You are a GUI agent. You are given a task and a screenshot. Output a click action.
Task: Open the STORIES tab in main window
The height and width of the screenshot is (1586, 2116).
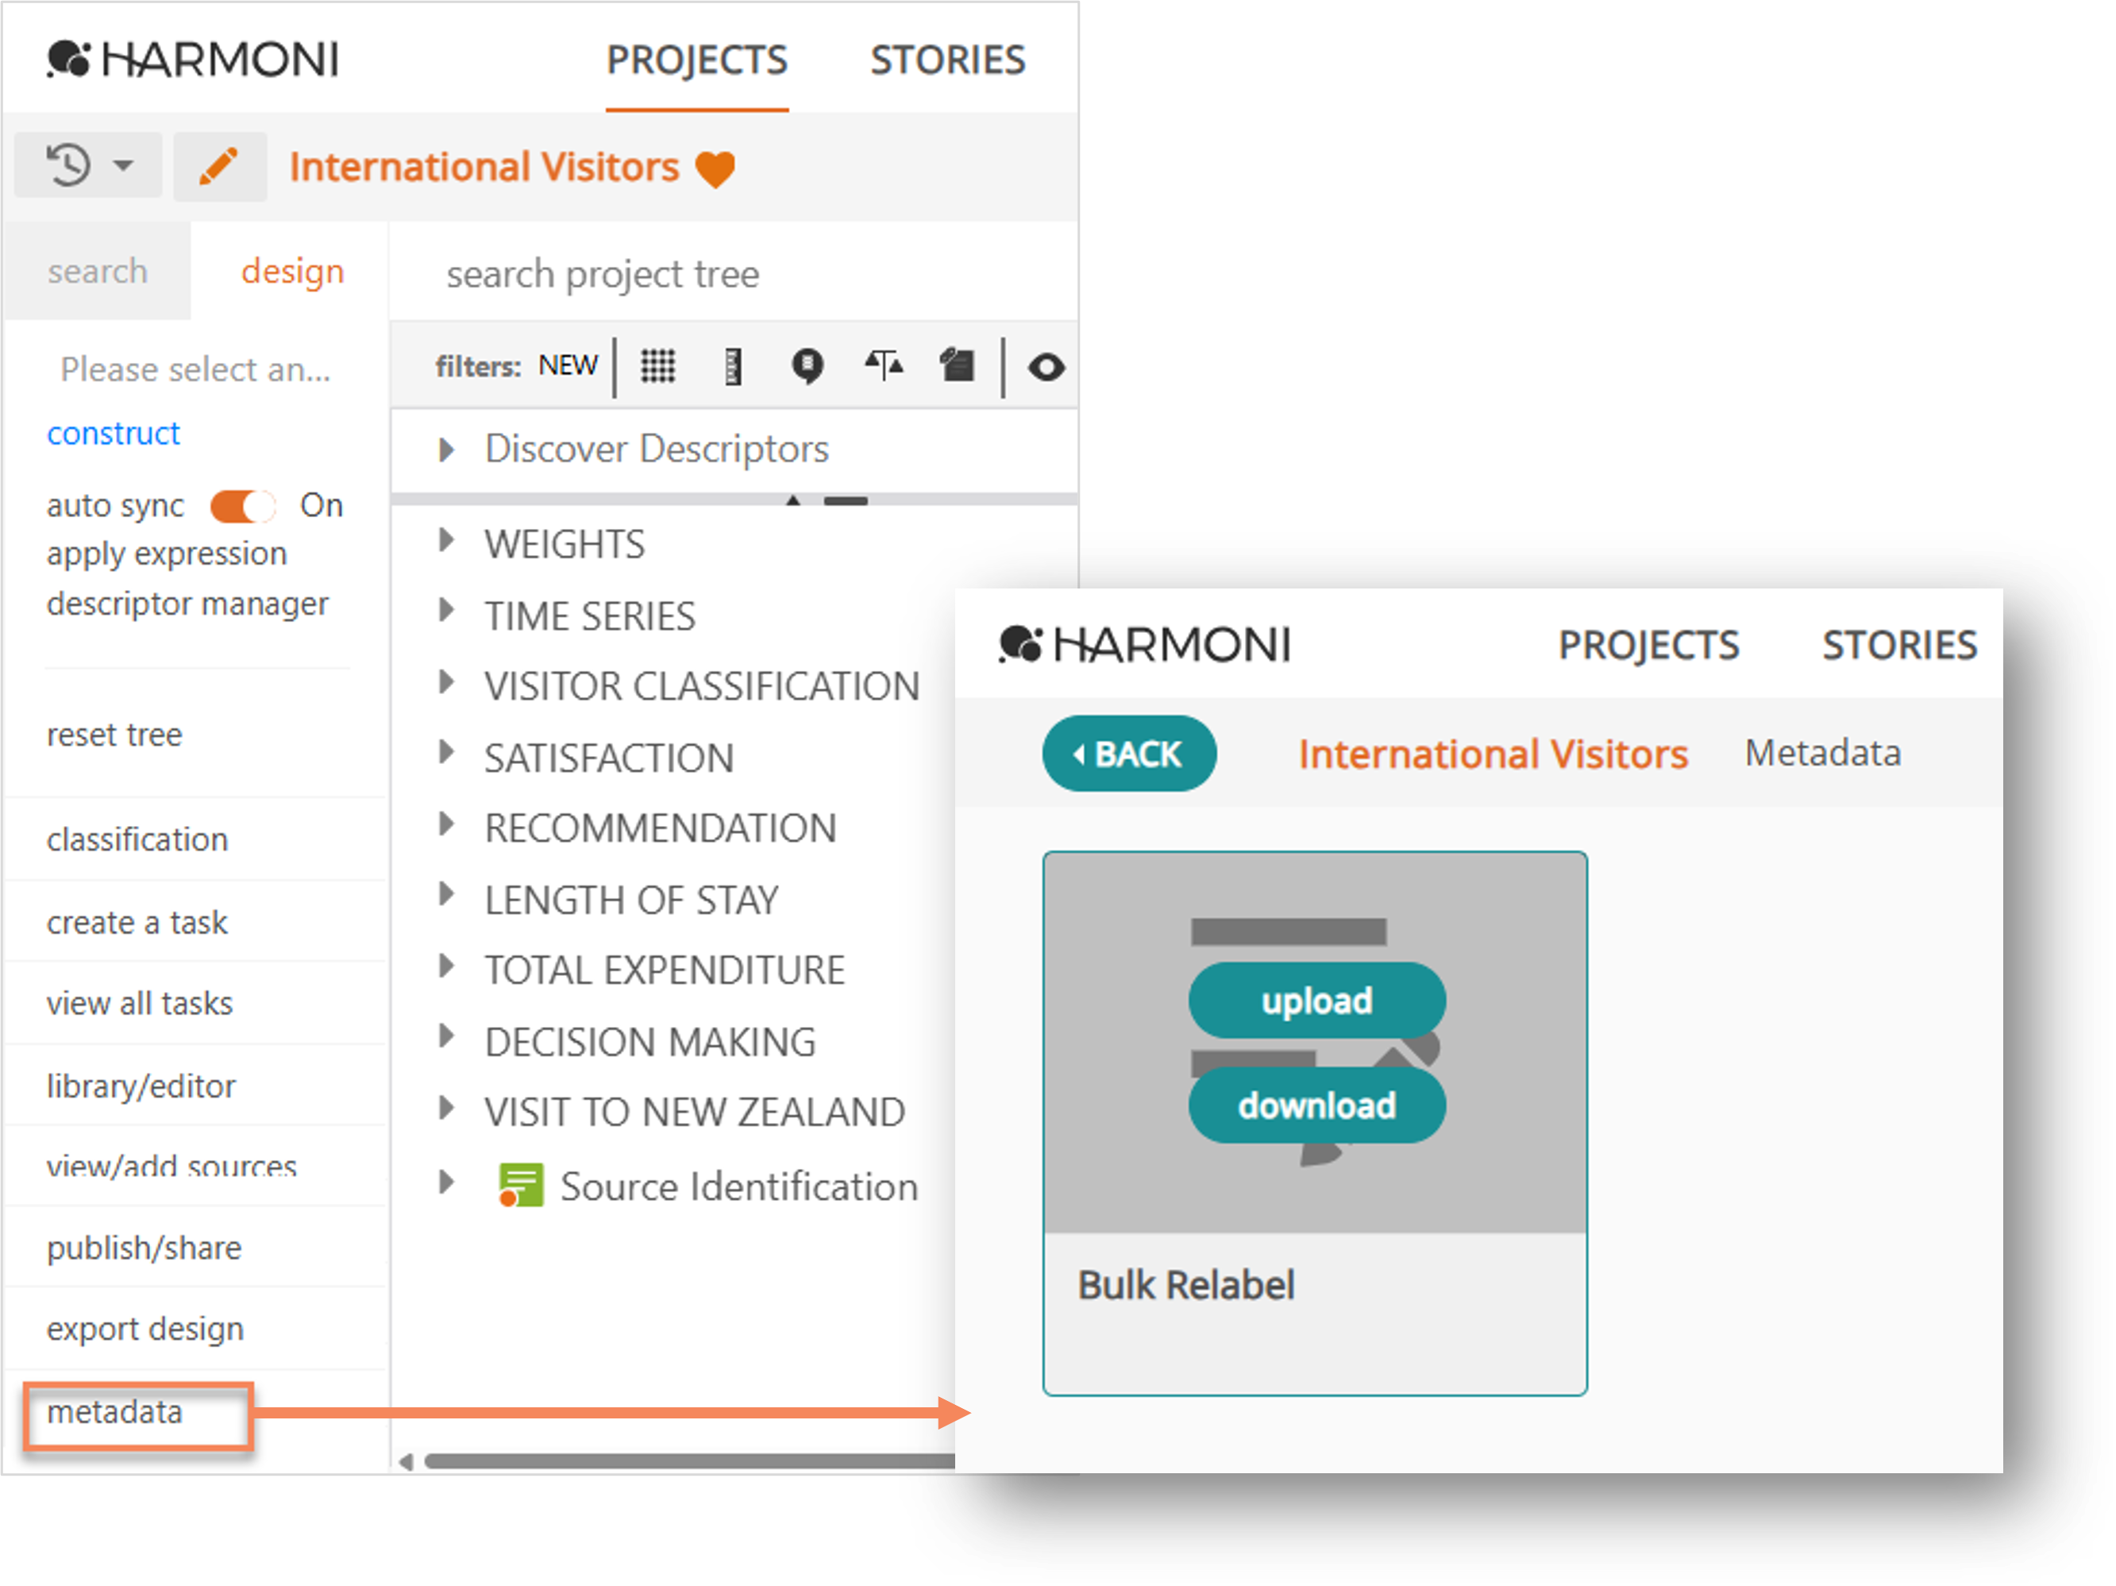coord(947,60)
